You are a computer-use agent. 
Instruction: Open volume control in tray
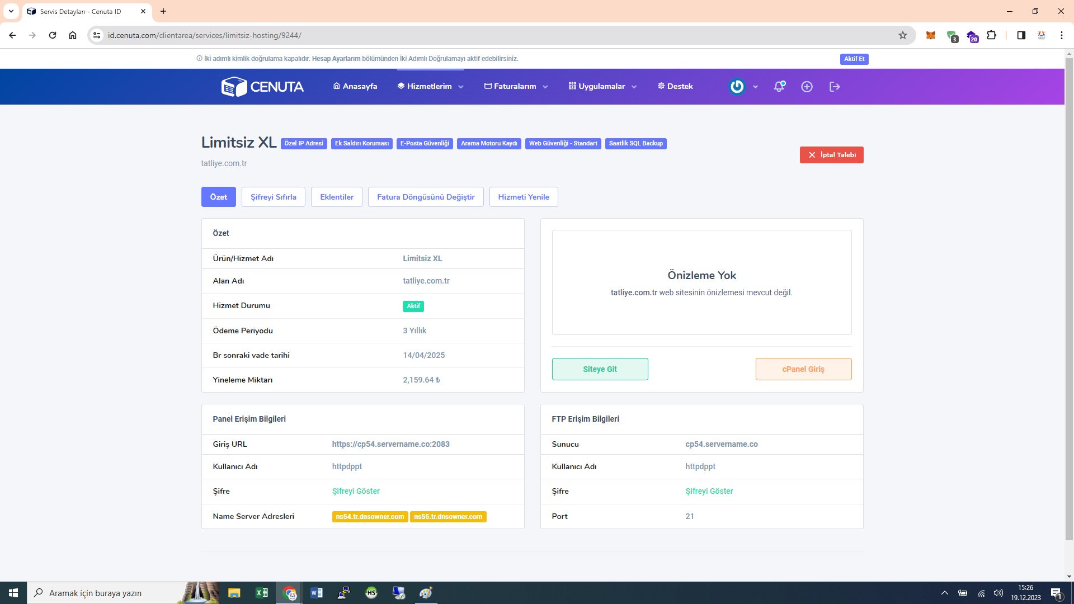tap(998, 593)
